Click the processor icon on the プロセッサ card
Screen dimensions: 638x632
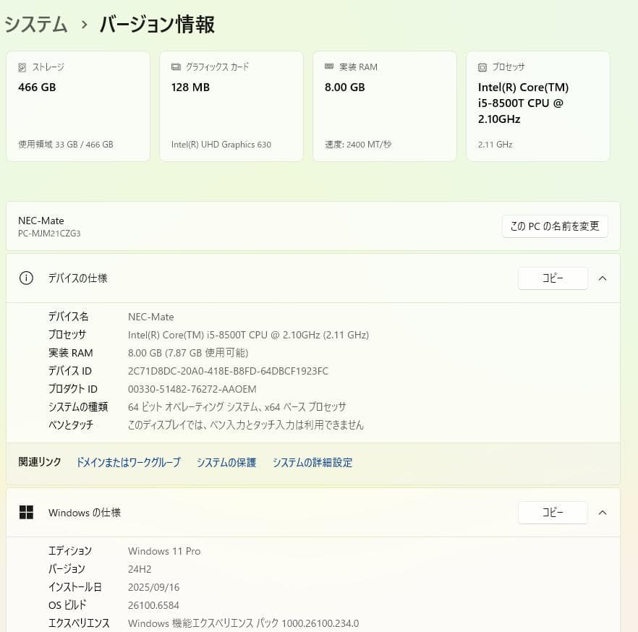tap(481, 67)
